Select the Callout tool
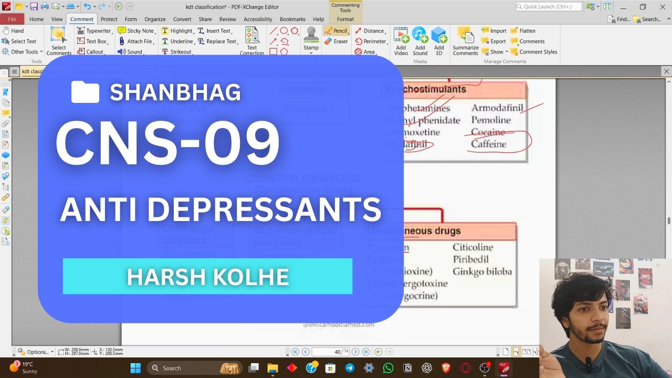Screen dimensions: 672x378 [91, 52]
